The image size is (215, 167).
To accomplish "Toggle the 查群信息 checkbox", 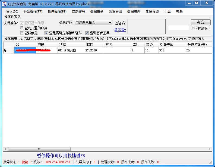I will (21, 33).
